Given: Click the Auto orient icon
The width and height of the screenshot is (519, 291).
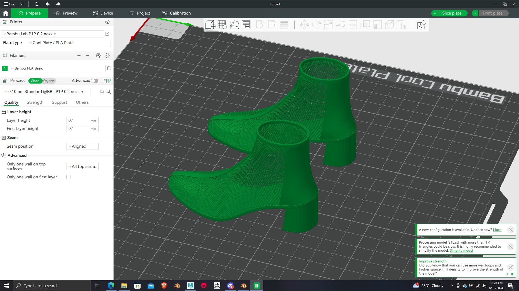Looking at the screenshot, I should [x=234, y=25].
